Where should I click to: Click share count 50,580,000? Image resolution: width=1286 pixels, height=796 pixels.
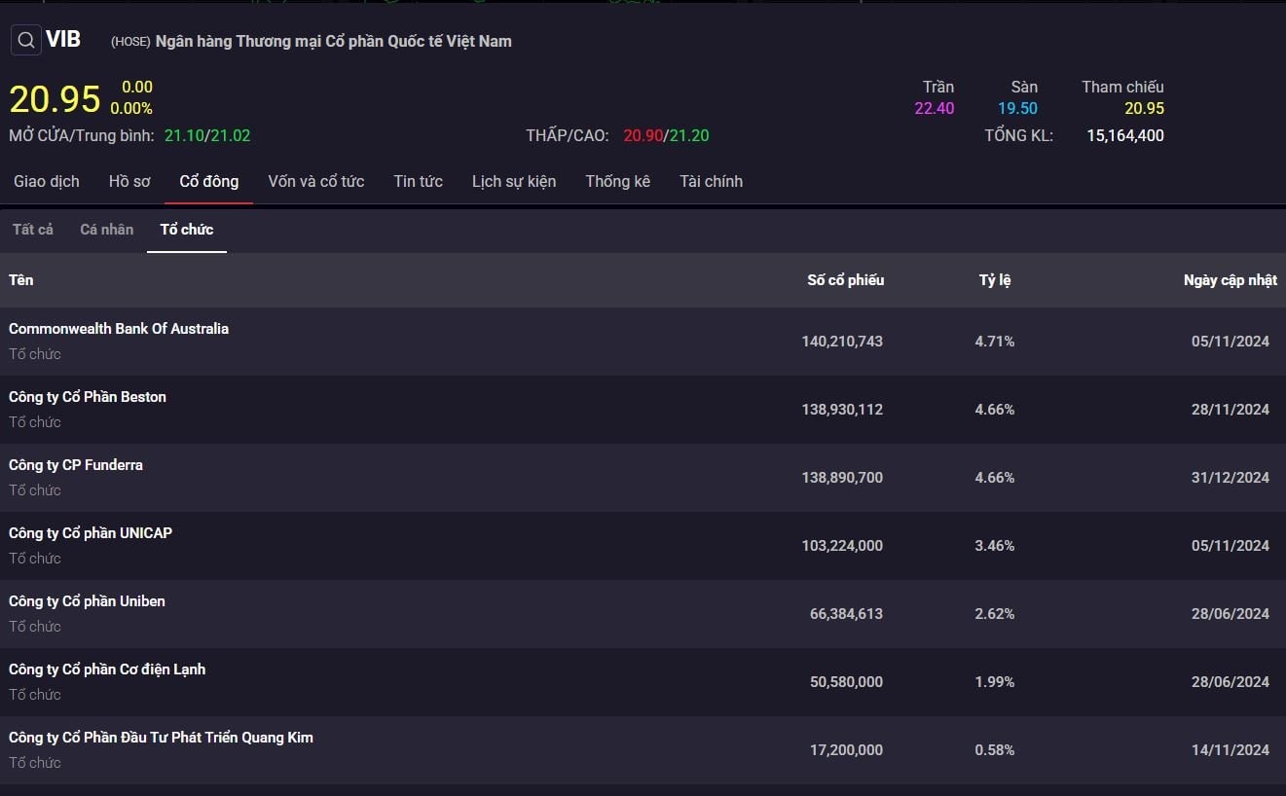coord(846,682)
